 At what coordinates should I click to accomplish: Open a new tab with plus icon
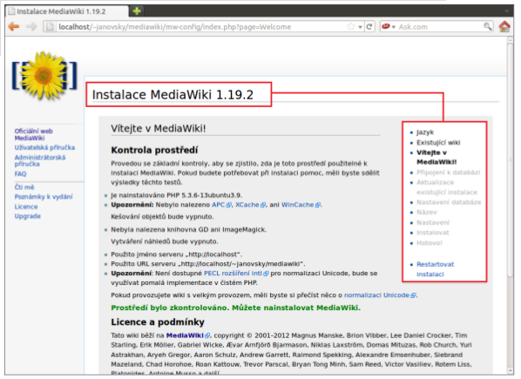(x=137, y=11)
